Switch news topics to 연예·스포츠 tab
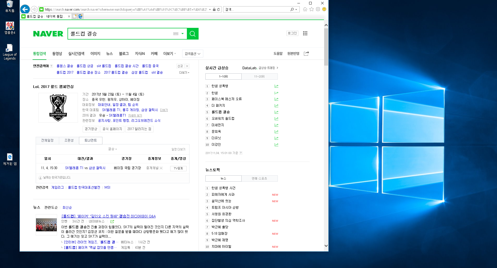The height and width of the screenshot is (268, 497). tap(259, 178)
